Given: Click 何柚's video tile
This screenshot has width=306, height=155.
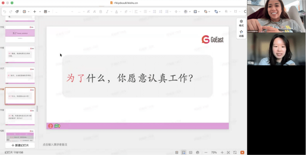Looking at the screenshot, I should coord(276,49).
